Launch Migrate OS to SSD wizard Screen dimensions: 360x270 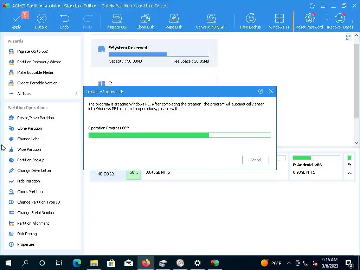click(33, 51)
